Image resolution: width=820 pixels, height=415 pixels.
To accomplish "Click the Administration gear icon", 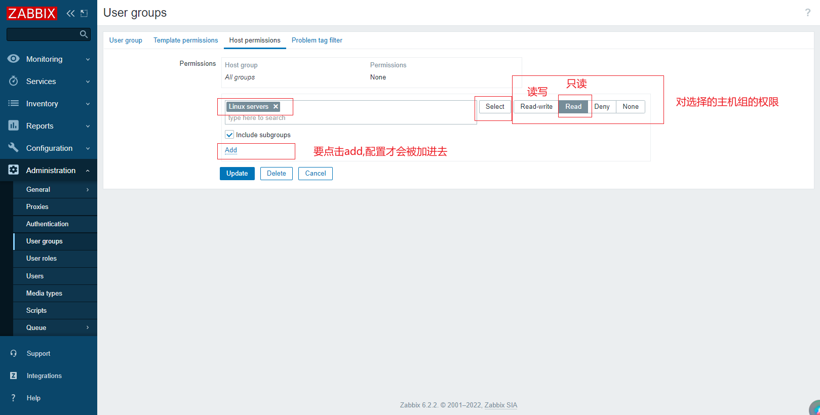I will [x=14, y=170].
